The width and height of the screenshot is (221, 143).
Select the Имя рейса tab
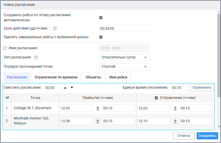pyautogui.click(x=118, y=77)
